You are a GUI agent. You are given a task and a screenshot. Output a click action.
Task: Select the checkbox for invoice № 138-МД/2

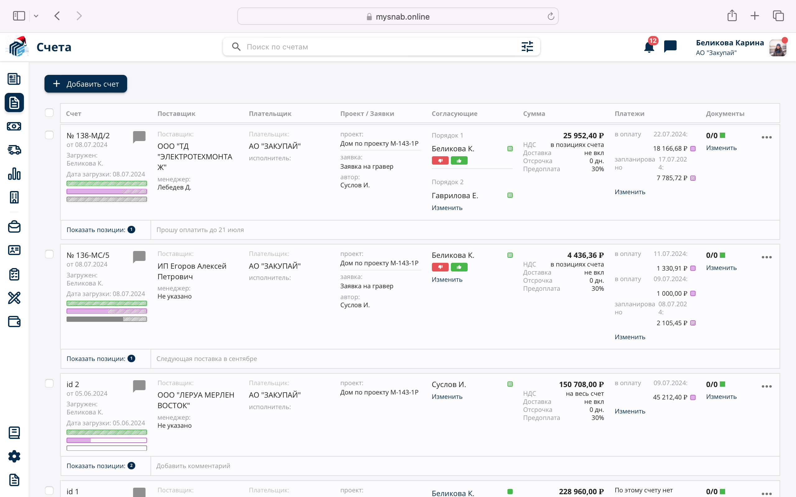[49, 135]
